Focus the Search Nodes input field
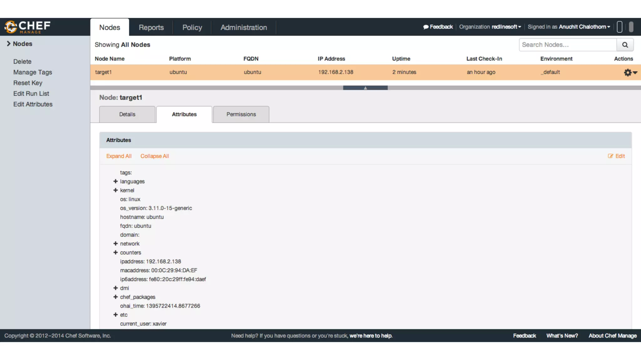 (568, 45)
